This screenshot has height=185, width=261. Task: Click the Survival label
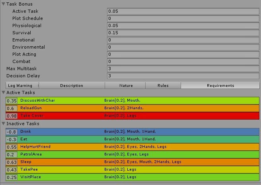pos(21,33)
